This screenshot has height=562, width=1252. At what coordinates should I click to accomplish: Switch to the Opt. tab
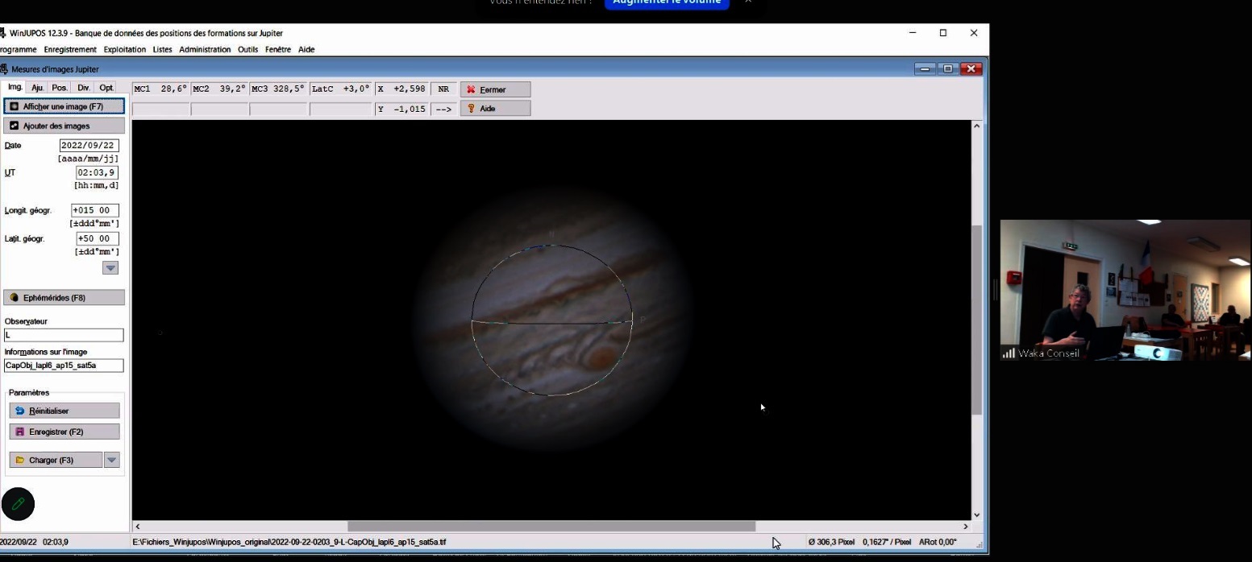[106, 88]
